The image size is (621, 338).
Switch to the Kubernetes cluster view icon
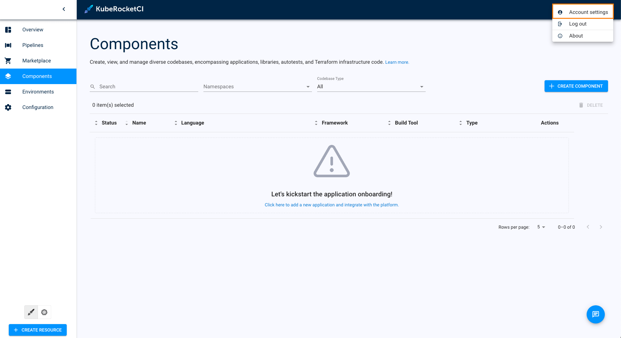coord(44,312)
